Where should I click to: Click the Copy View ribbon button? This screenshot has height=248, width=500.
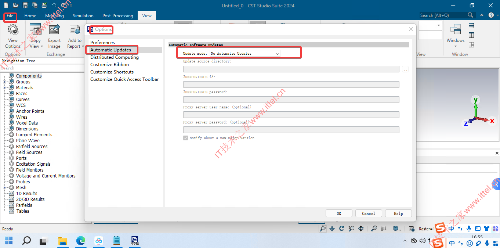(36, 36)
